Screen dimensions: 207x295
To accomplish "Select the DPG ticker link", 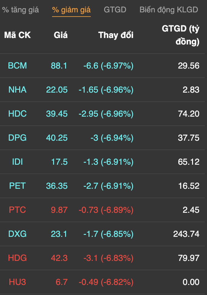I will click(x=17, y=138).
